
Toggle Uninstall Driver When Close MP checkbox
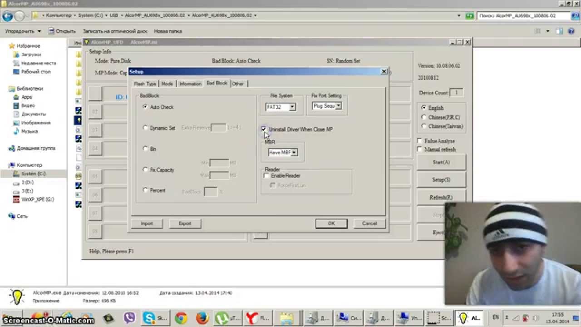click(264, 129)
